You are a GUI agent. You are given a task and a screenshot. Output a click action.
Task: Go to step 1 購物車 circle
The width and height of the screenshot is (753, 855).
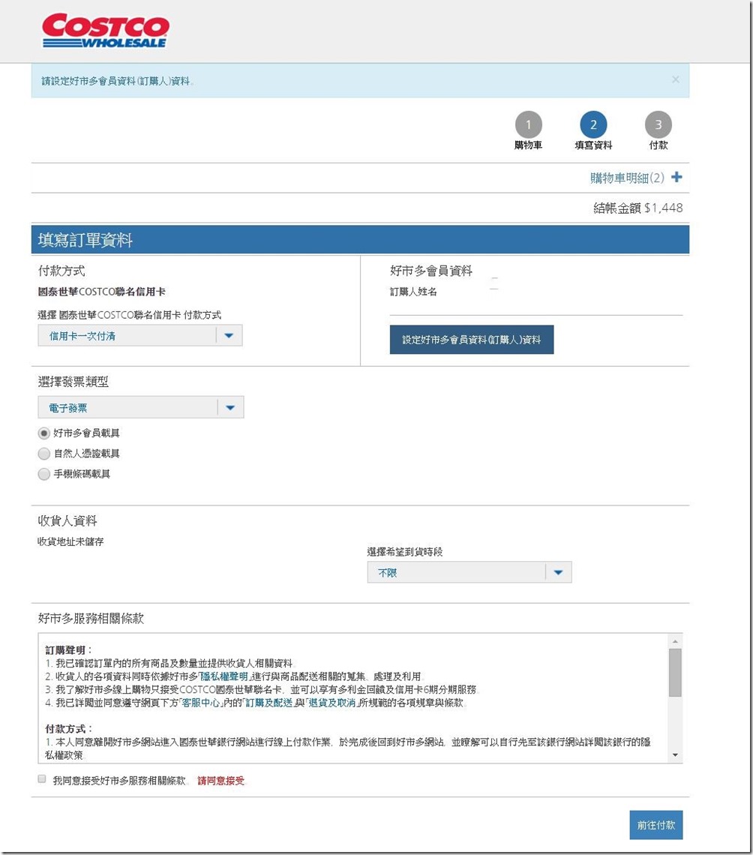(528, 124)
